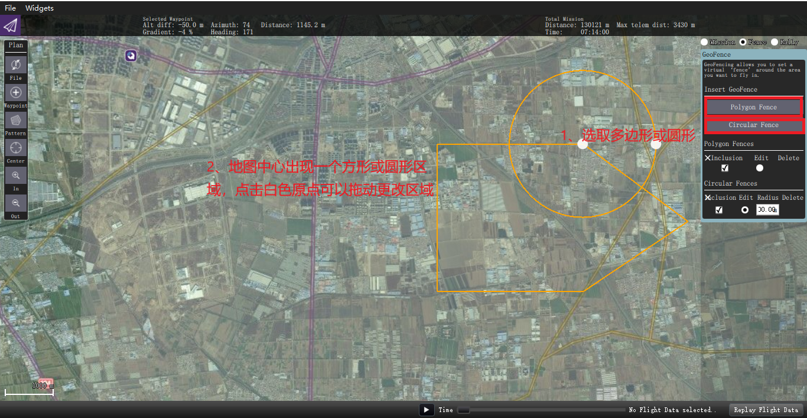Click the mission 'Time: 07:14:00' text
The image size is (807, 418).
click(577, 32)
